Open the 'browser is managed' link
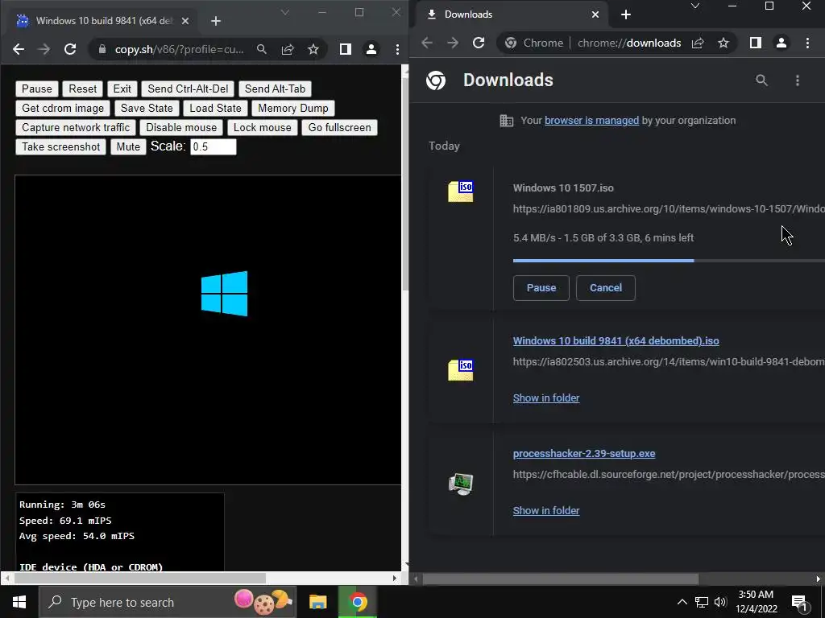825x618 pixels. (591, 121)
